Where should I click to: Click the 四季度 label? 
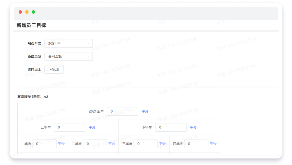[x=178, y=144]
